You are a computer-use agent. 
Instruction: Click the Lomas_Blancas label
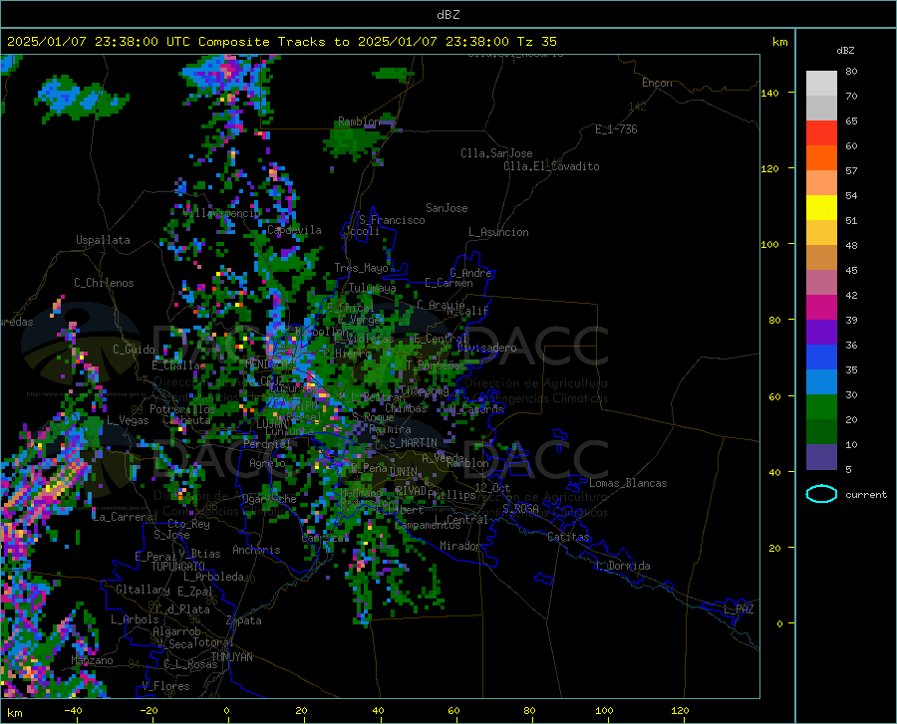tap(628, 483)
